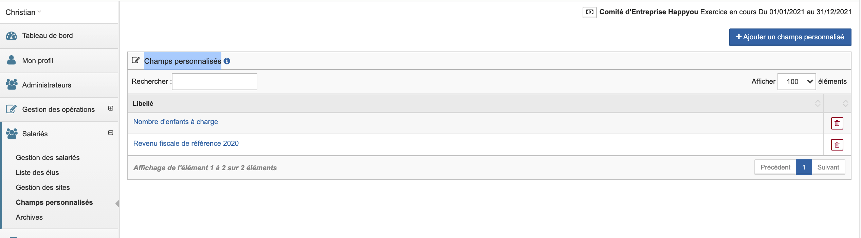Viewport: 861px width, 238px height.
Task: Expand the Gestion des opérations submenu
Action: click(x=111, y=108)
